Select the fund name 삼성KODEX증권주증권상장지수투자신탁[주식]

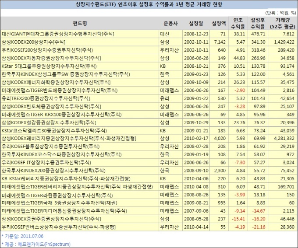pyautogui.click(x=51, y=219)
